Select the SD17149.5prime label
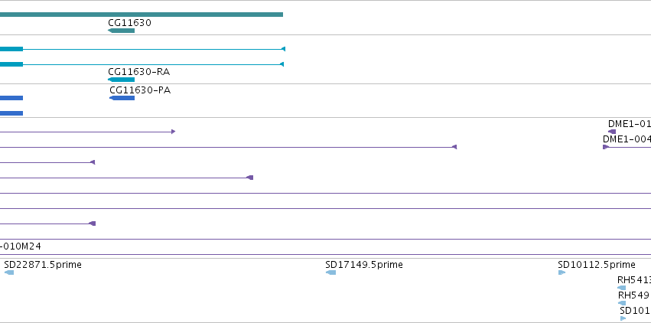Viewport: 651px width, 323px height. (364, 265)
